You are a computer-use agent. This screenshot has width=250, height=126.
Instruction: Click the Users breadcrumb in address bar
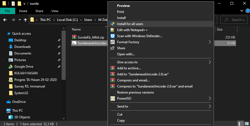tap(88, 20)
